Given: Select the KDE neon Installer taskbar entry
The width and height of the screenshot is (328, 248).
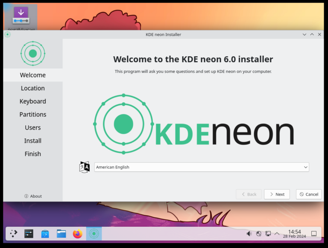Looking at the screenshot, I should [x=94, y=234].
